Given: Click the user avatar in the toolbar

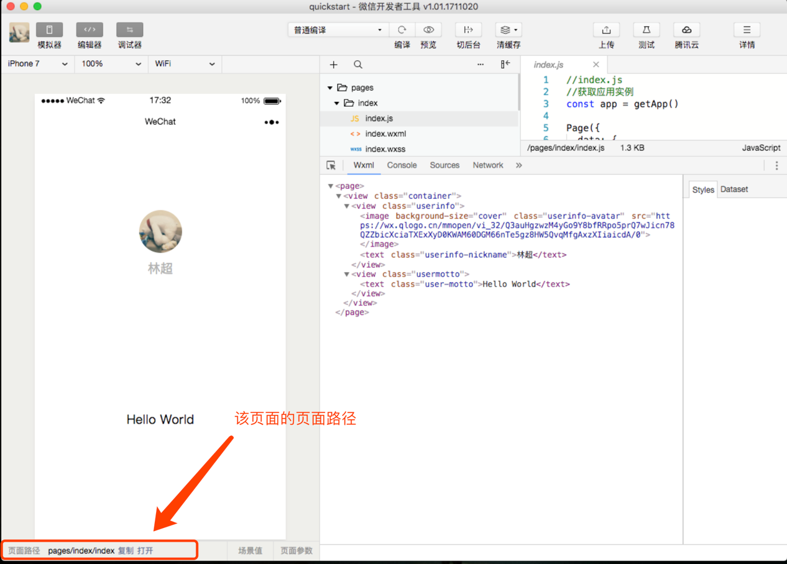Looking at the screenshot, I should tap(19, 32).
